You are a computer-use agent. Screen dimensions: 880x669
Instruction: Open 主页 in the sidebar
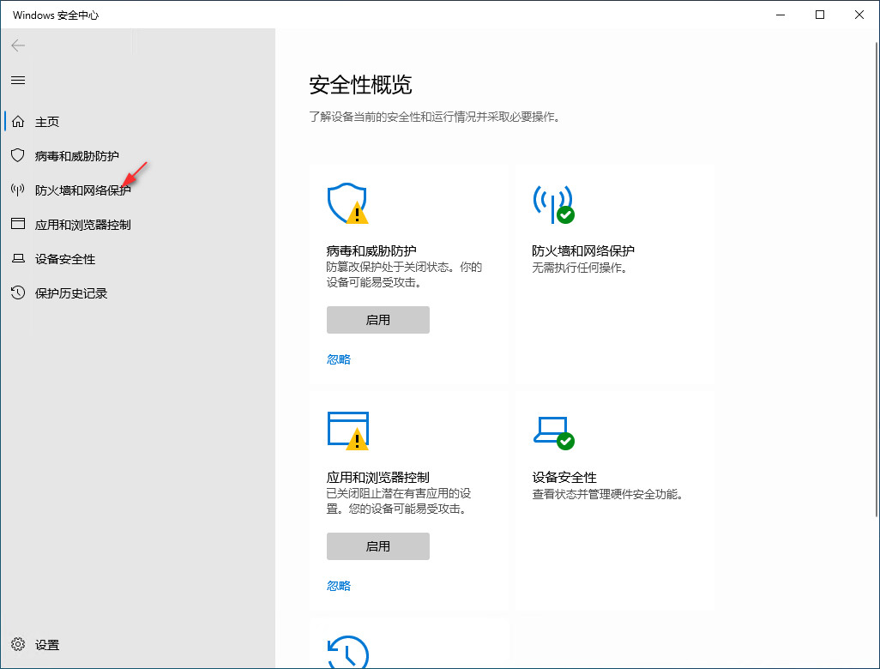coord(47,122)
